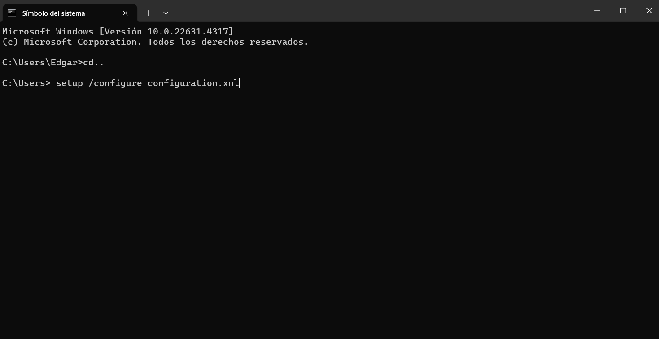659x339 pixels.
Task: Click the Microsoft Corporation copyright line
Action: [x=155, y=42]
